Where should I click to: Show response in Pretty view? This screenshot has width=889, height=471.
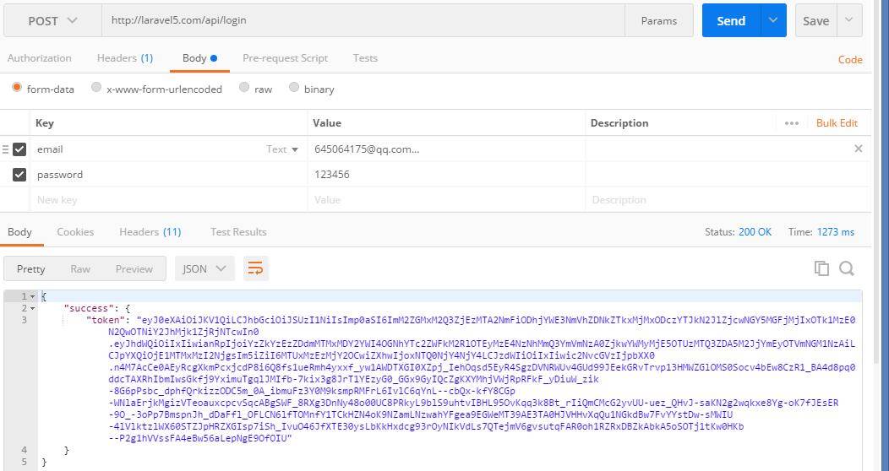click(30, 269)
